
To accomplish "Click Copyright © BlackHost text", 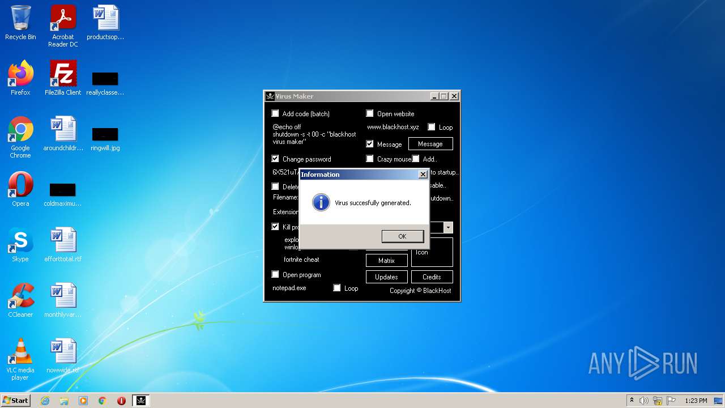I will tap(420, 291).
